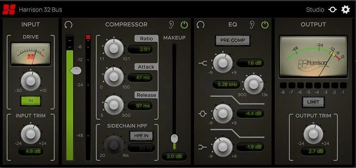This screenshot has height=168, width=356.
Task: Click the MAKEUP label
Action: click(x=174, y=38)
